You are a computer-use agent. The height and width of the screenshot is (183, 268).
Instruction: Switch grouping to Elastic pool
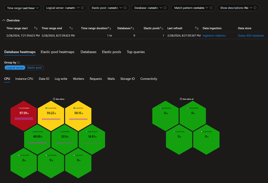point(34,68)
